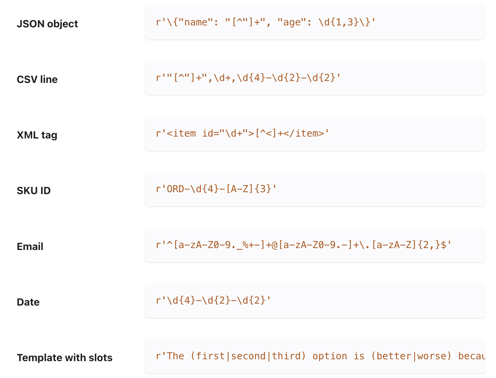This screenshot has height=378, width=496.
Task: Click the JSON object label
Action: pos(47,24)
